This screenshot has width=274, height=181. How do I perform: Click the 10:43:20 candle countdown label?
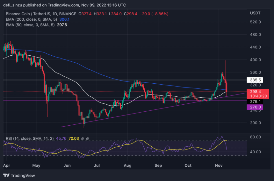256,96
